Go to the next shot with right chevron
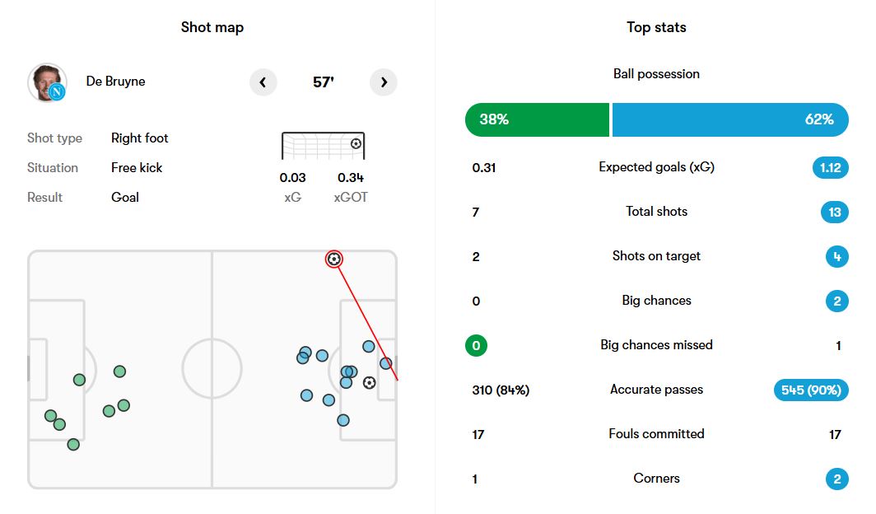The image size is (876, 514). pyautogui.click(x=383, y=82)
